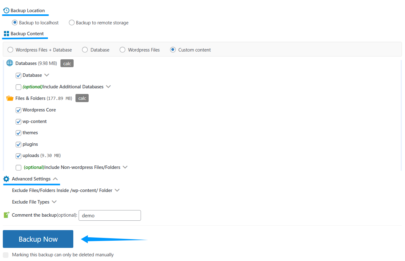
Task: Click the Databases globe icon
Action: 10,63
